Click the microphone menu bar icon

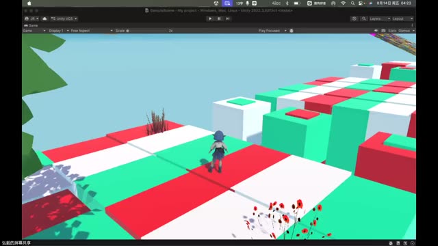[x=247, y=3]
